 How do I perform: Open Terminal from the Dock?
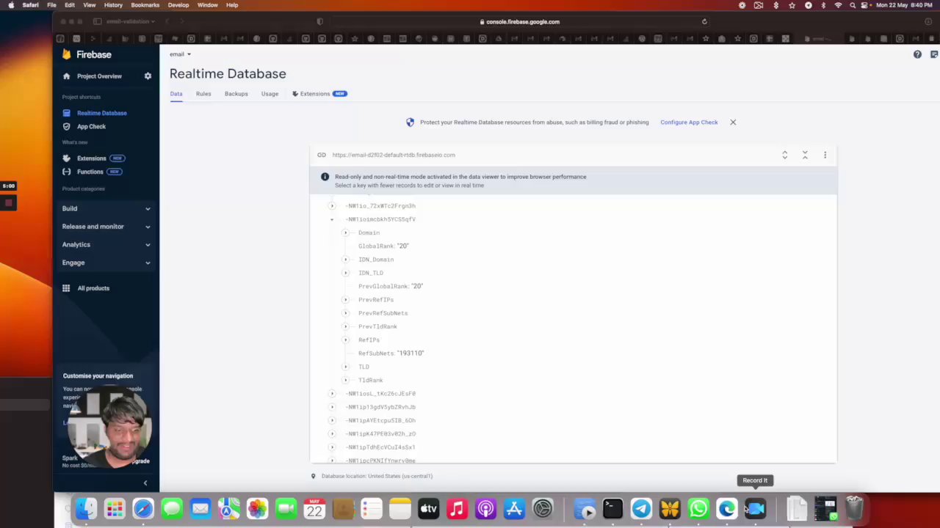coord(612,508)
